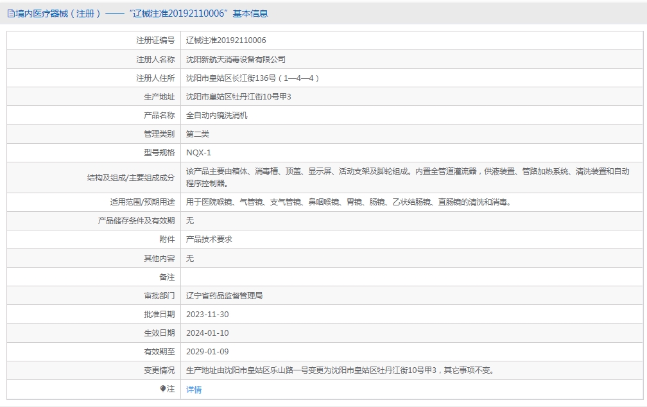This screenshot has width=647, height=407.
Task: Select registration number 辽械注准20192110006 in the table
Action: click(226, 40)
